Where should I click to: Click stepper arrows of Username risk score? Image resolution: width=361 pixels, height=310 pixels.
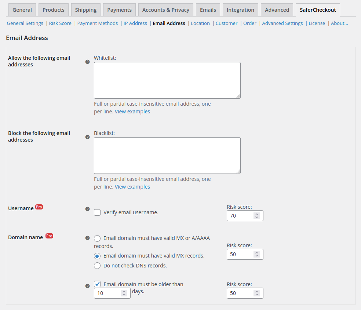[x=257, y=216]
